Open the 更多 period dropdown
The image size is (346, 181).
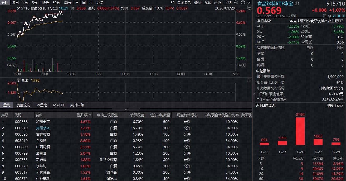tap(100, 3)
